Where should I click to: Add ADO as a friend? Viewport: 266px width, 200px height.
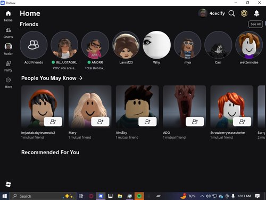coord(195,122)
